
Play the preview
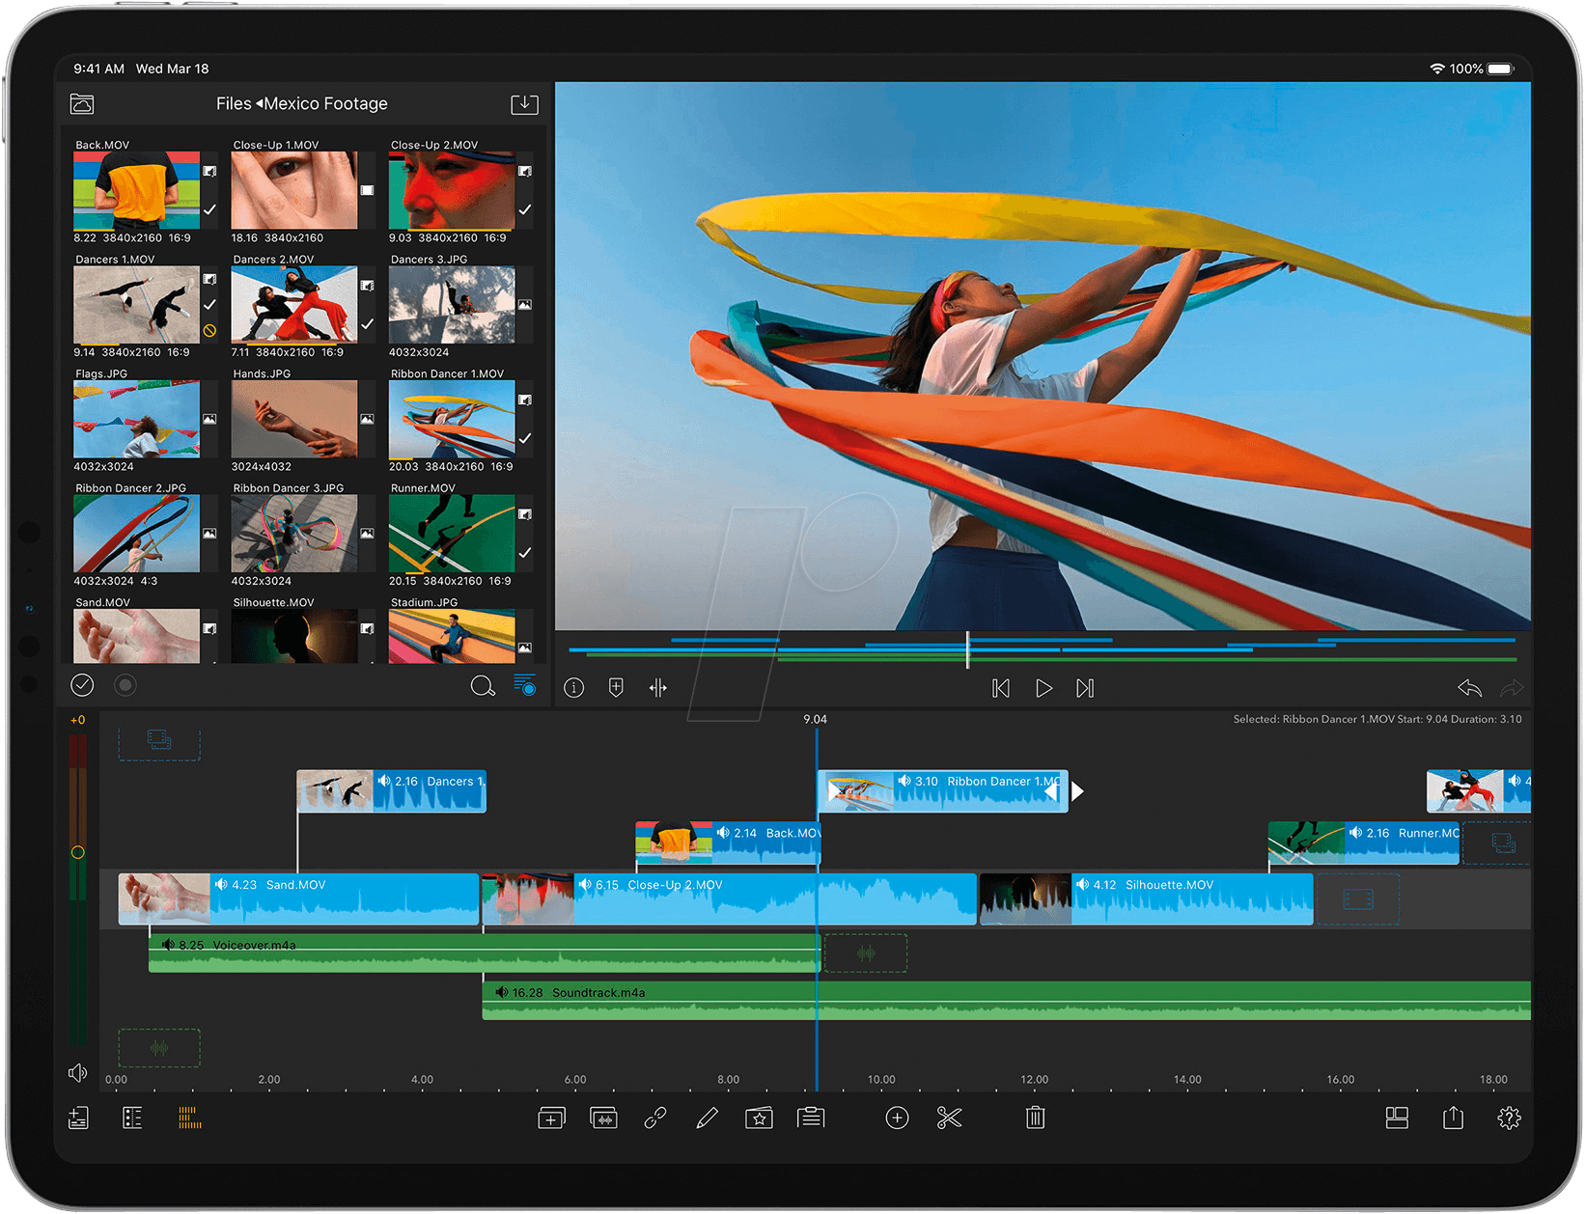[1043, 688]
